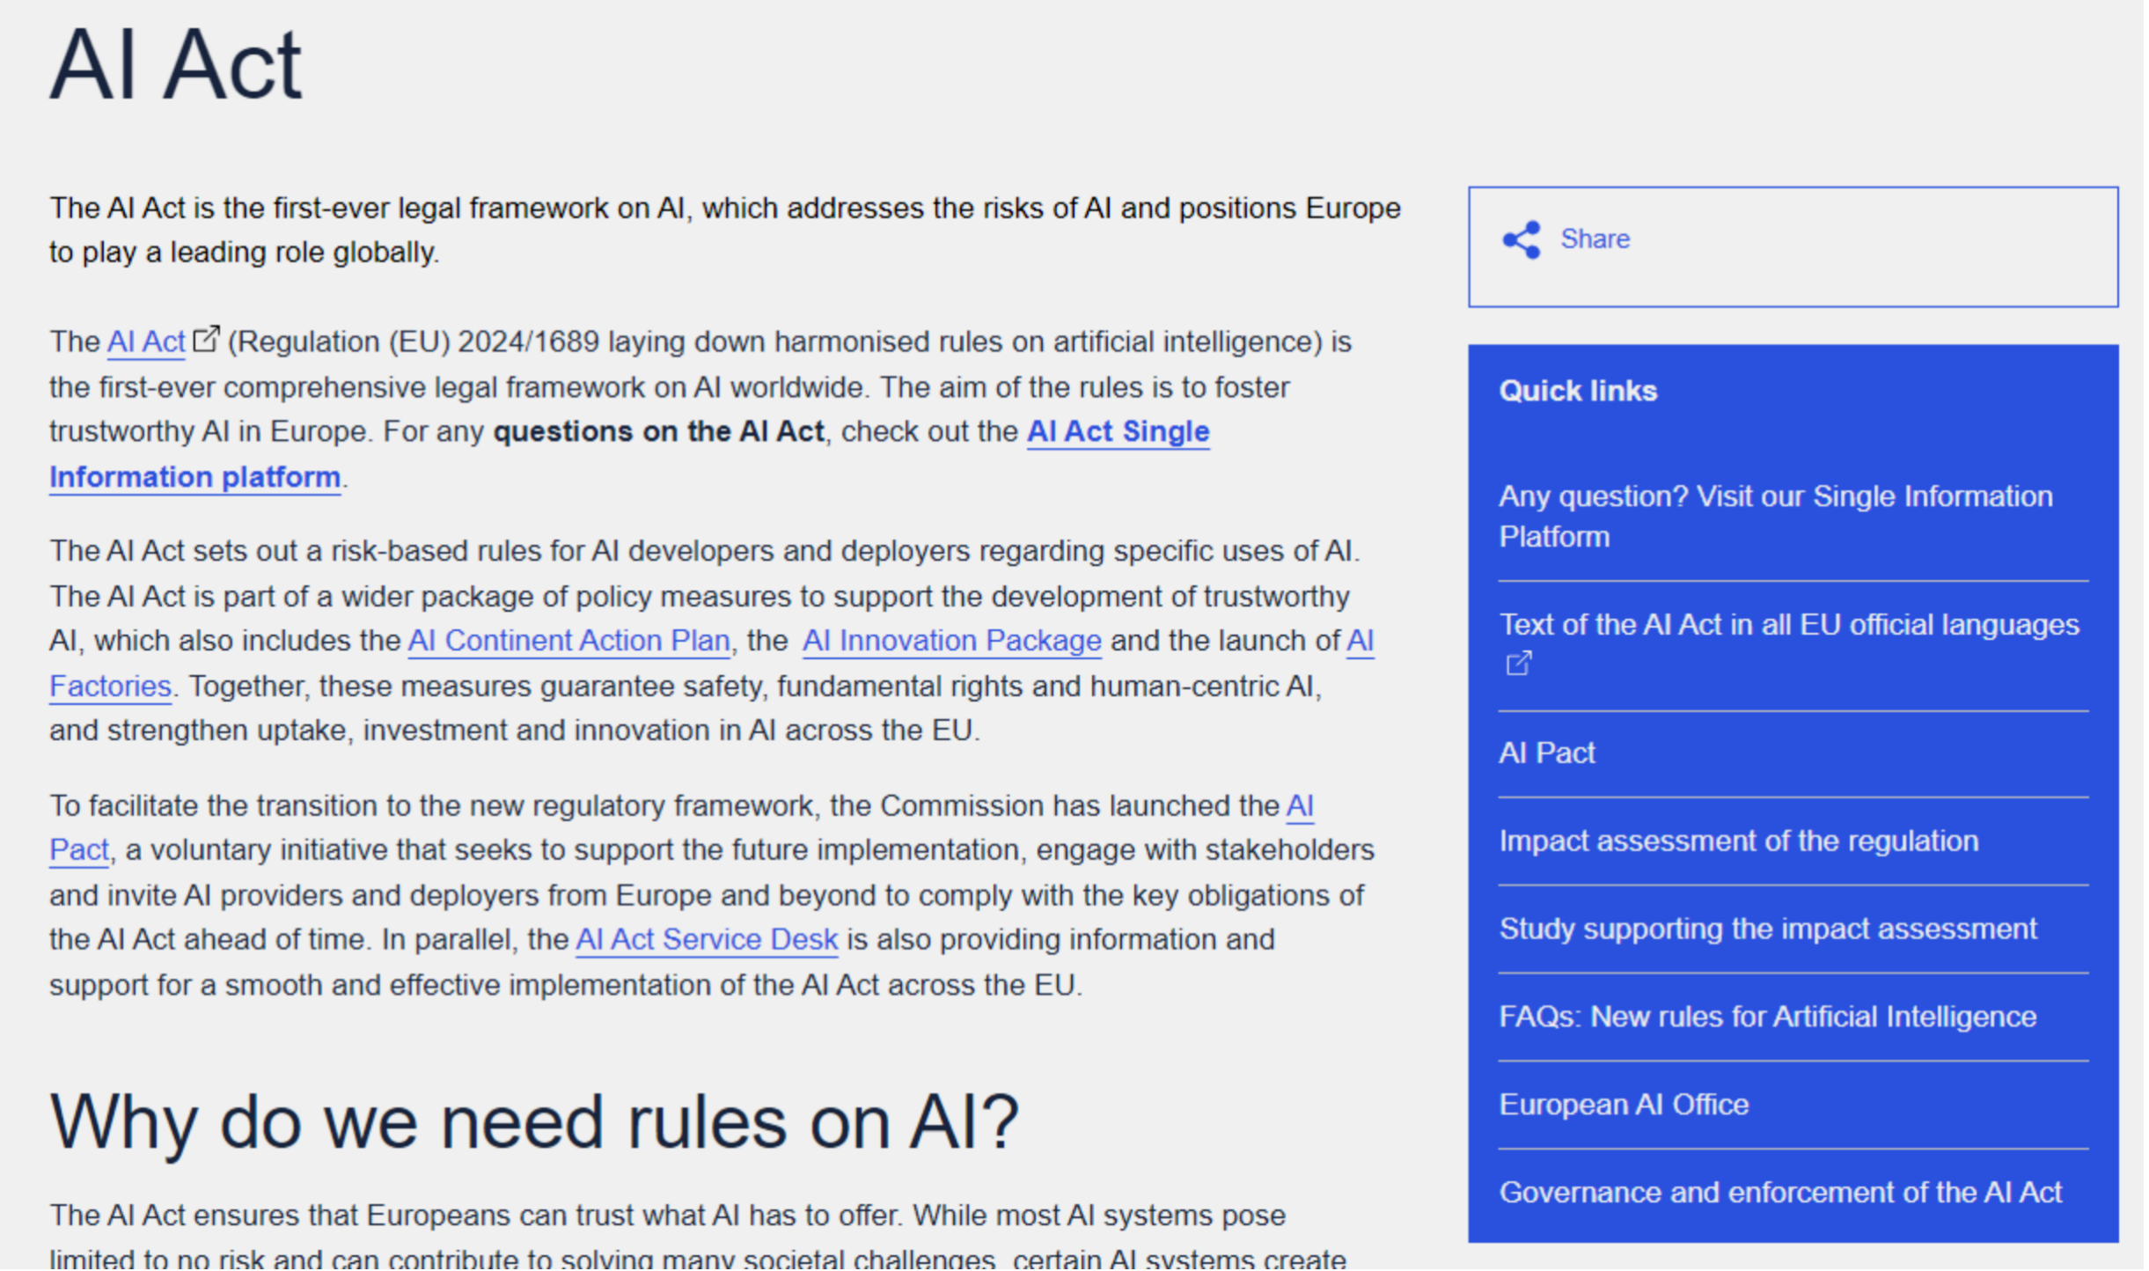This screenshot has width=2149, height=1271.
Task: Click external link icon in Quick links
Action: click(x=1518, y=663)
